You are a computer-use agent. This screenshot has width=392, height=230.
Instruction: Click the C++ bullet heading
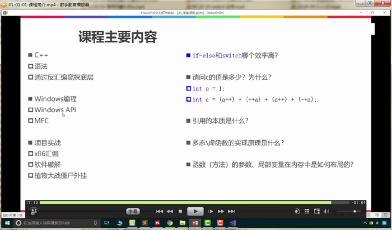pos(41,55)
